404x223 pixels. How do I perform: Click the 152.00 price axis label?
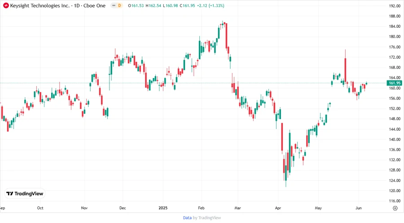tap(395, 109)
